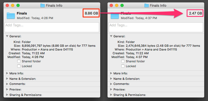Click the 8.86 GB size label
The image size is (208, 101).
point(91,13)
